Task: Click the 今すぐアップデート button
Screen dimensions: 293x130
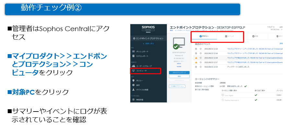Action: 179,73
